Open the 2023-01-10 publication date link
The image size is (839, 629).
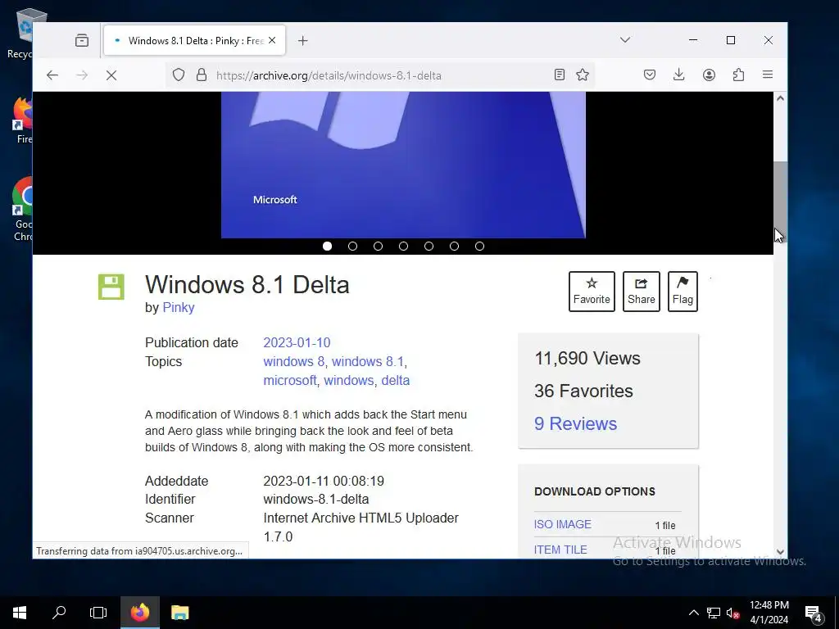coord(297,342)
